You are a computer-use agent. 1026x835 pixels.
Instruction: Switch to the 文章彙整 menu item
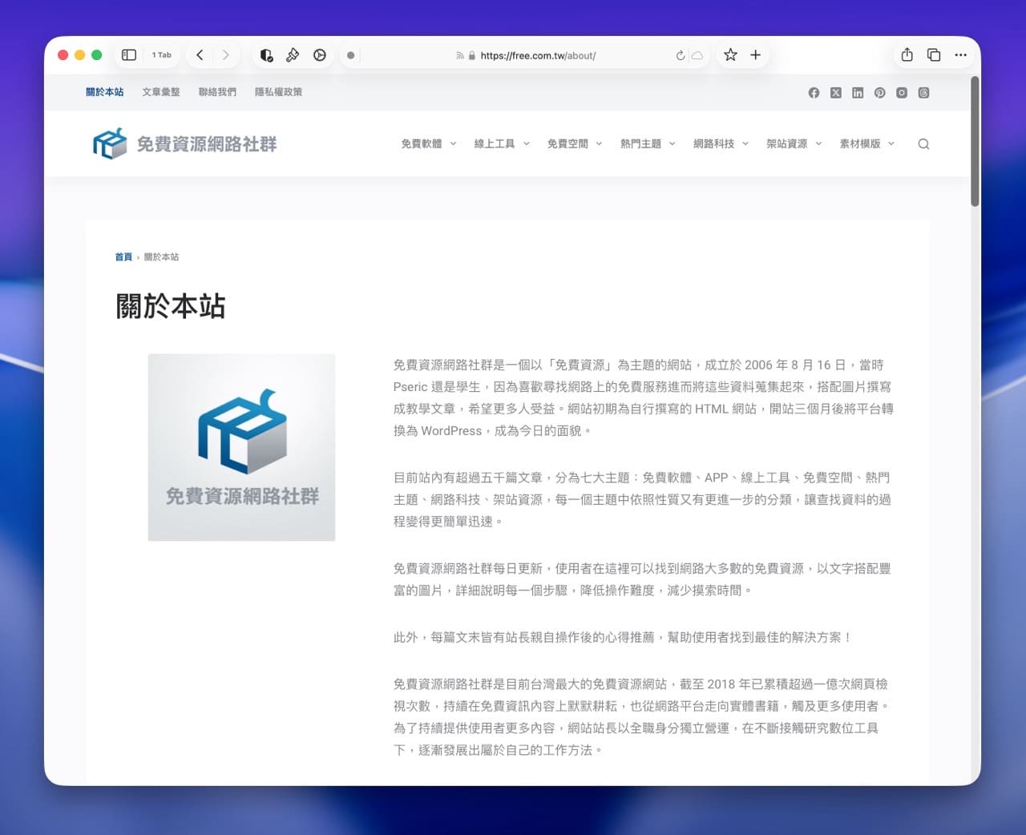pos(160,91)
